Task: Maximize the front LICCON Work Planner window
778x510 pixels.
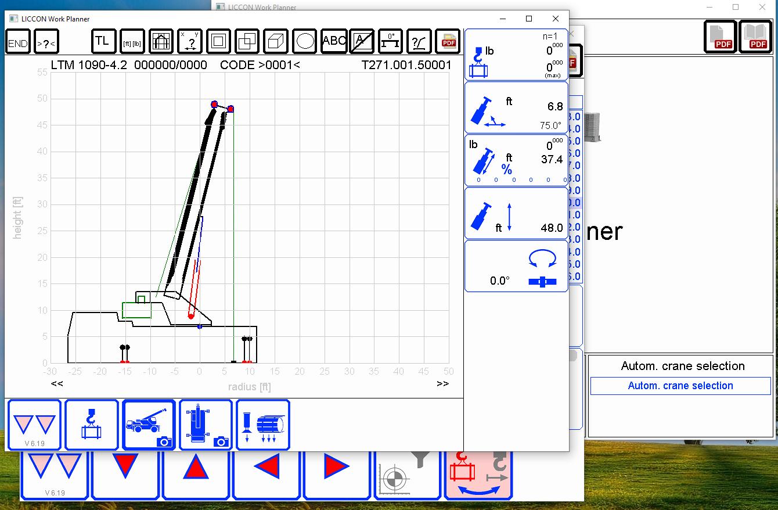Action: [x=529, y=19]
